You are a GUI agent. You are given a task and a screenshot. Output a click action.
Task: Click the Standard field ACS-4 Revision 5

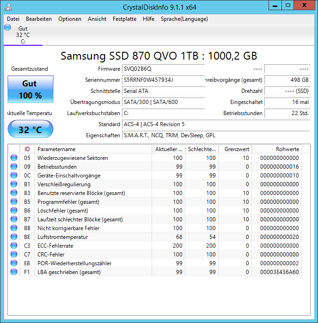[x=216, y=124]
